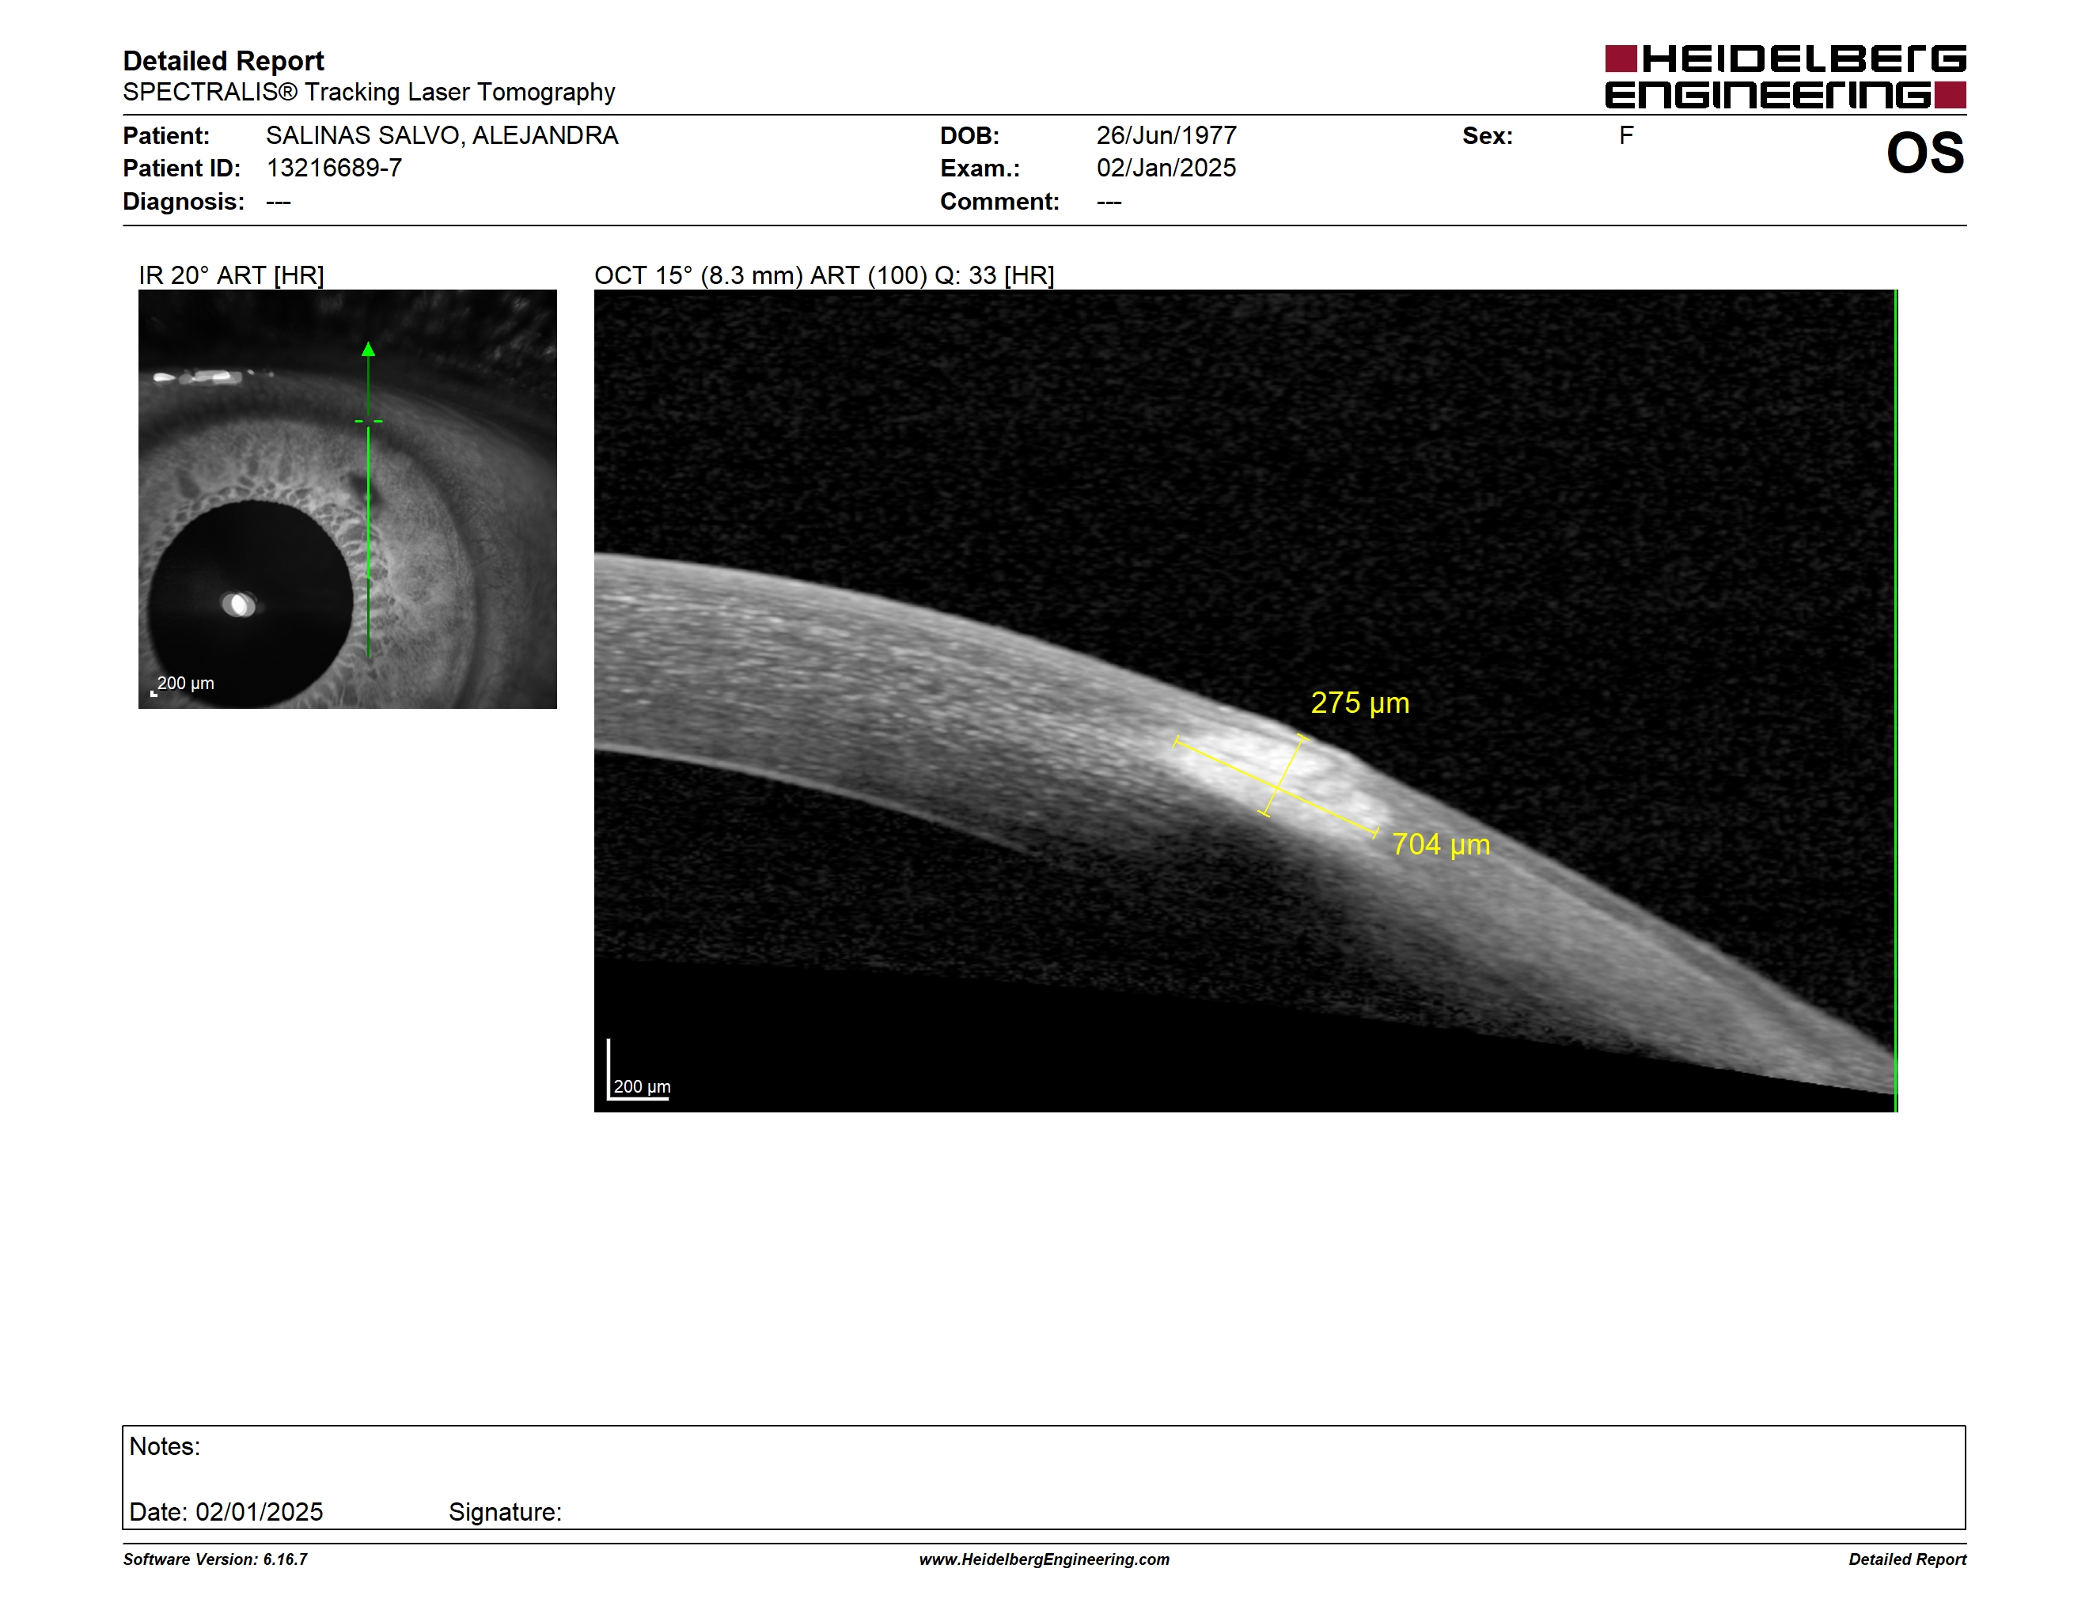Select the 275 µm measurement label
This screenshot has width=2089, height=1614.
(x=1359, y=703)
